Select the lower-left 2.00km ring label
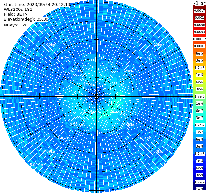Screen dimensions: 206x193 (x=77, y=125)
